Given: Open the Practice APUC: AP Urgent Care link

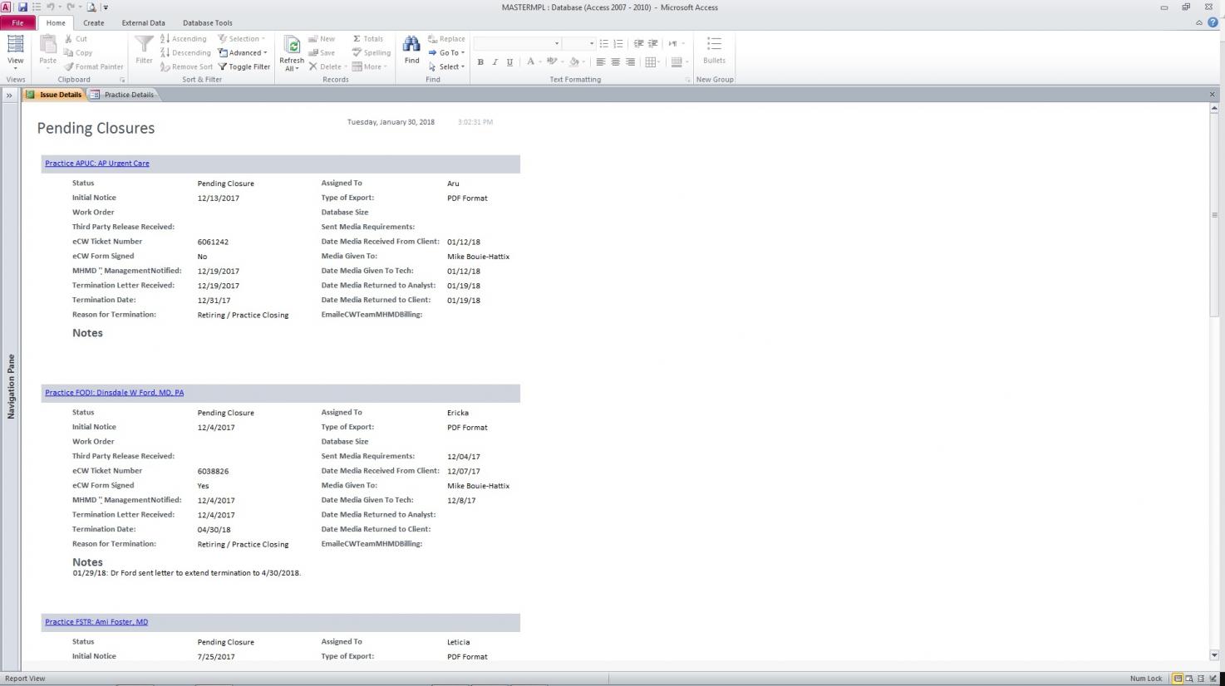Looking at the screenshot, I should click(97, 164).
